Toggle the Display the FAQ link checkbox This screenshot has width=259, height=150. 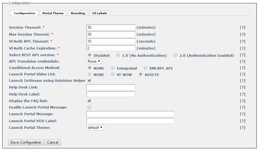click(x=89, y=101)
